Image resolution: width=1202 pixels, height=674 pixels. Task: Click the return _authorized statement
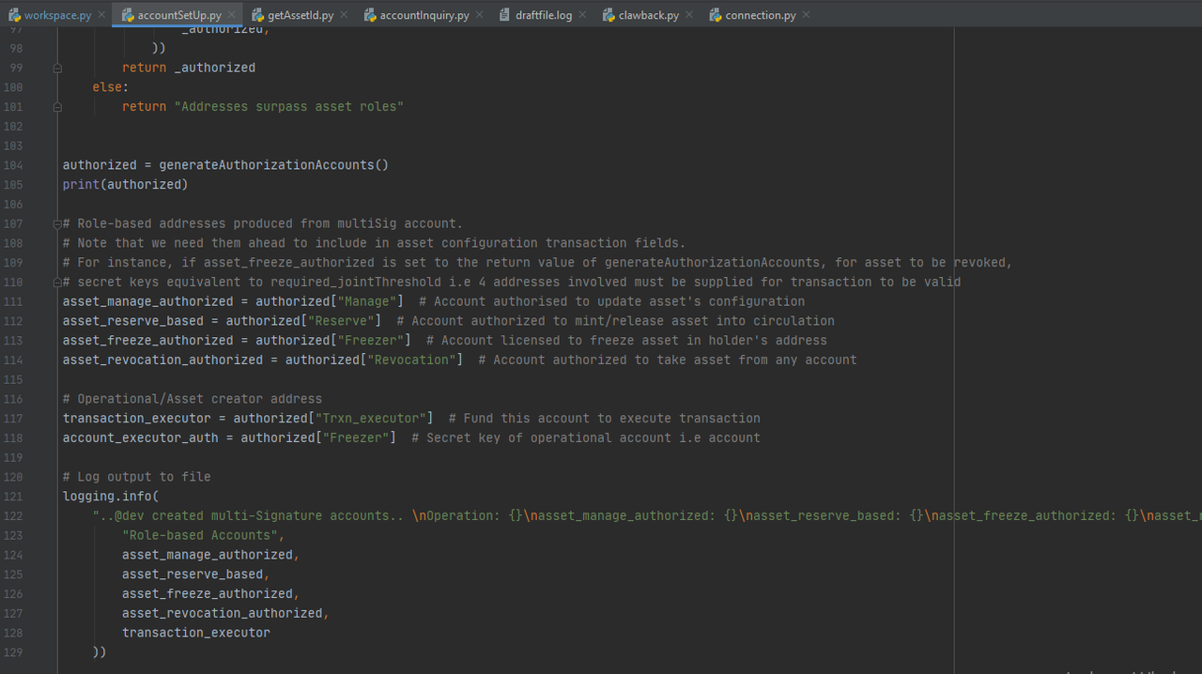point(189,68)
